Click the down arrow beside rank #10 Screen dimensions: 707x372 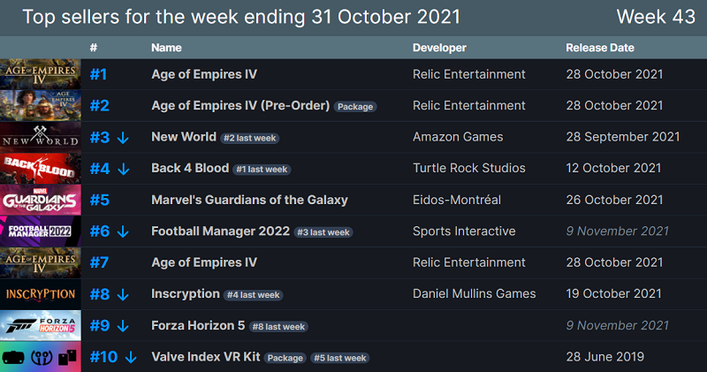[131, 357]
